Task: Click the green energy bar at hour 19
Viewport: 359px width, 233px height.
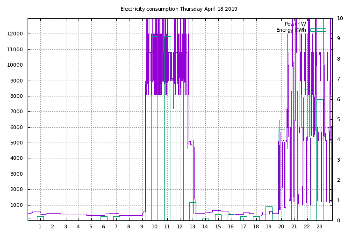Action: 269,213
